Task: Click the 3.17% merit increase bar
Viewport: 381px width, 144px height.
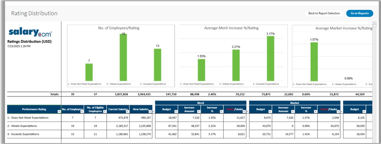Action: coord(270,59)
